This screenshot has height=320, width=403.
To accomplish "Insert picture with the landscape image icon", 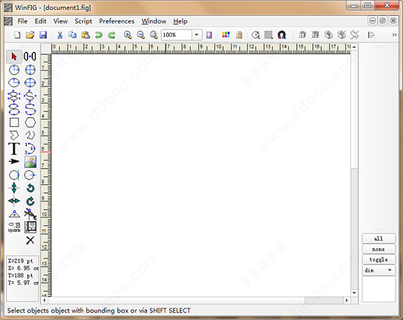I will (30, 162).
